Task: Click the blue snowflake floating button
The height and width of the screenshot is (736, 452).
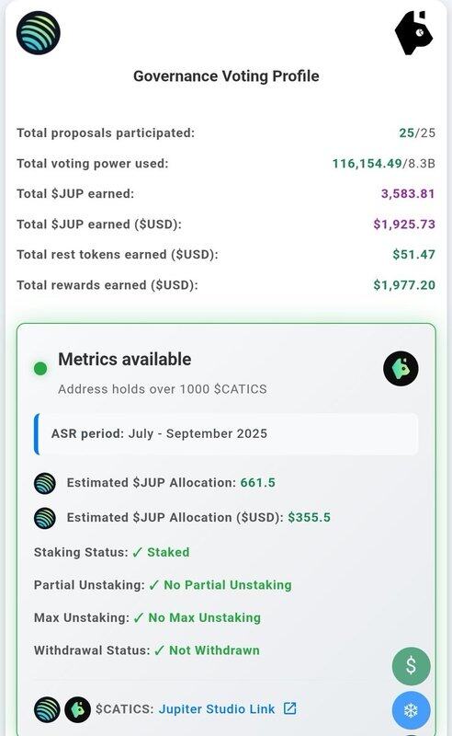Action: tap(412, 710)
